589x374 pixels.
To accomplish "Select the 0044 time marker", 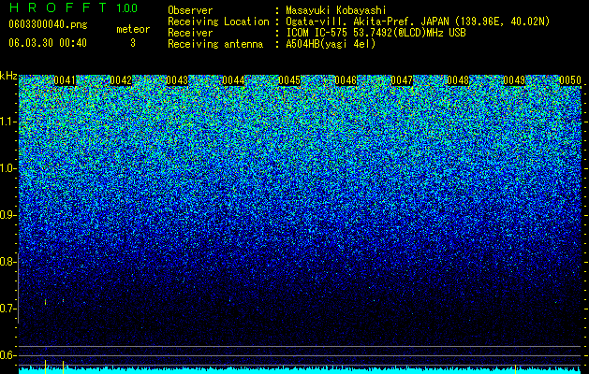I will (x=233, y=80).
